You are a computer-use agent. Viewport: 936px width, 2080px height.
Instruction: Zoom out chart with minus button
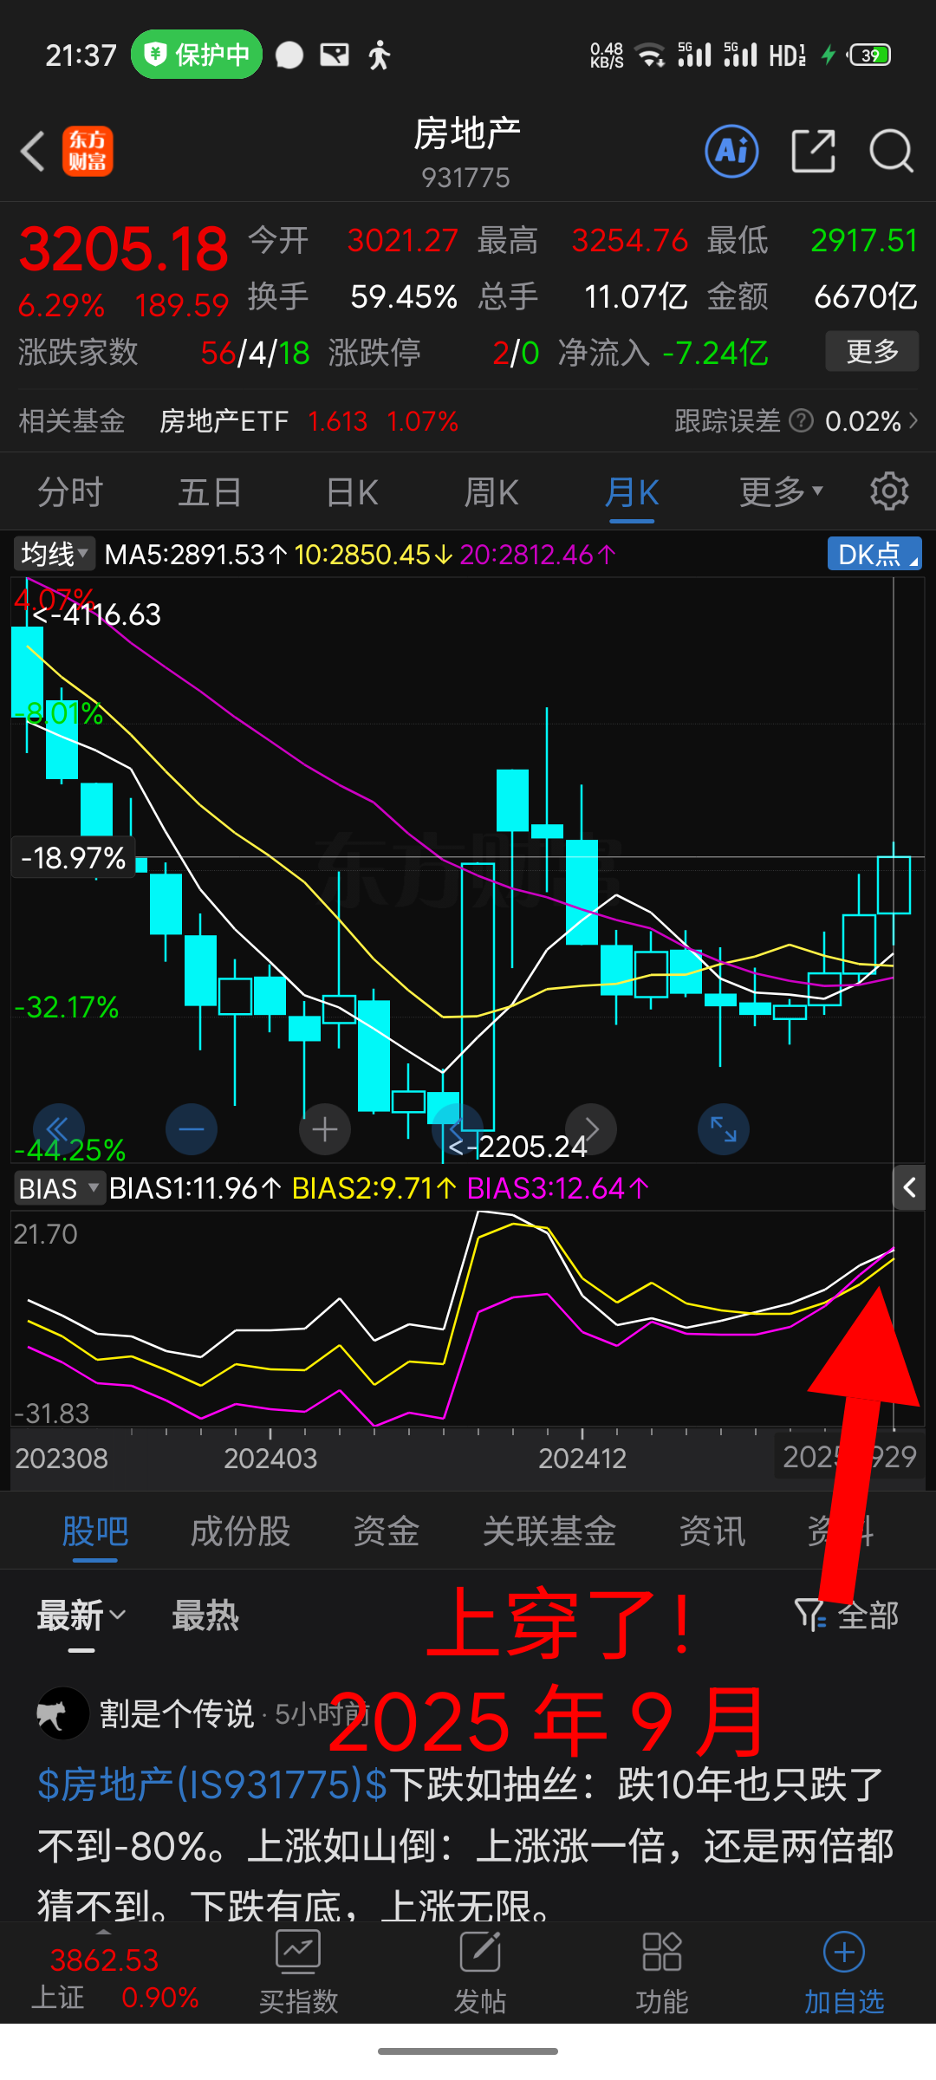pos(191,1129)
